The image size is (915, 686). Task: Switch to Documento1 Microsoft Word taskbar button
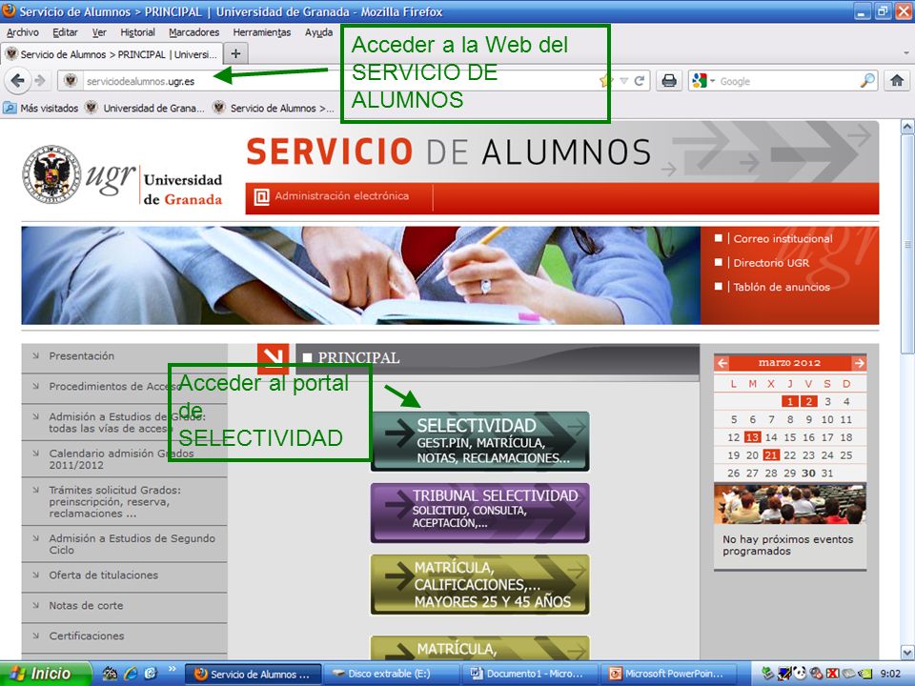click(530, 674)
